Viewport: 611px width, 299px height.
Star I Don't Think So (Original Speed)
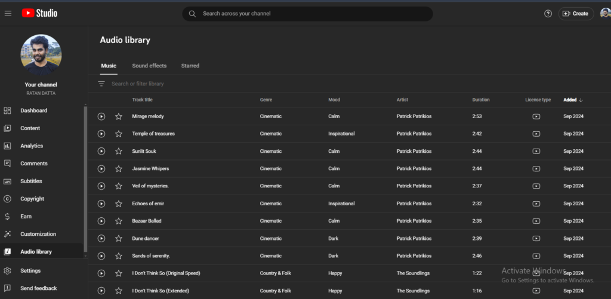point(119,273)
